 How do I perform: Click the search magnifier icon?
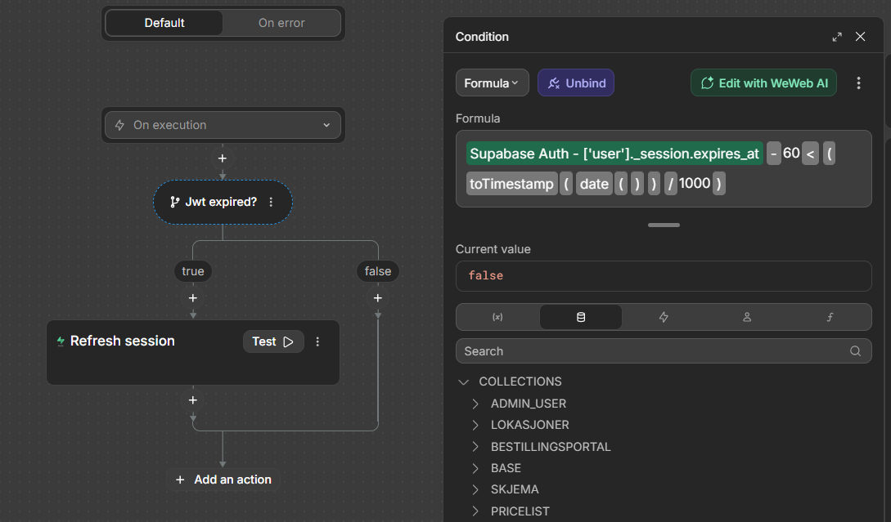point(855,351)
